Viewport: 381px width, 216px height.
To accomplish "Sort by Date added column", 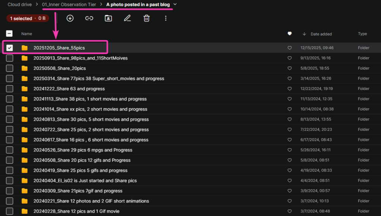I will 321,34.
